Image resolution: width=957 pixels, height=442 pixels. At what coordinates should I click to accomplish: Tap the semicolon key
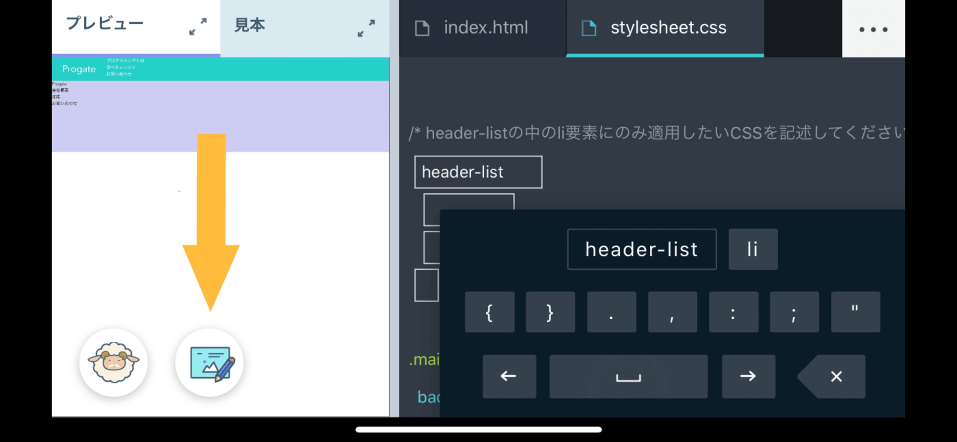[794, 312]
